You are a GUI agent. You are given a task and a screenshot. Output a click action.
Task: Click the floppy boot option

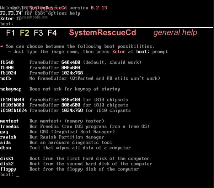tap(8, 169)
